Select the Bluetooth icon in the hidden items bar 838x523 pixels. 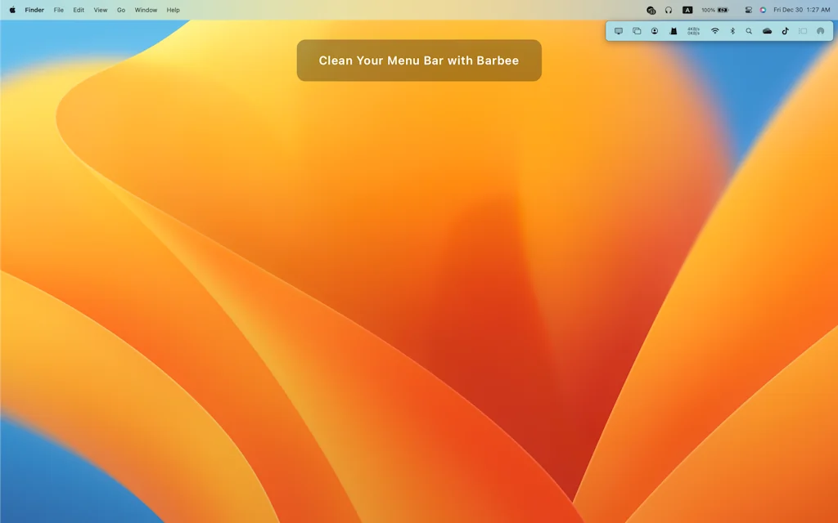(732, 30)
